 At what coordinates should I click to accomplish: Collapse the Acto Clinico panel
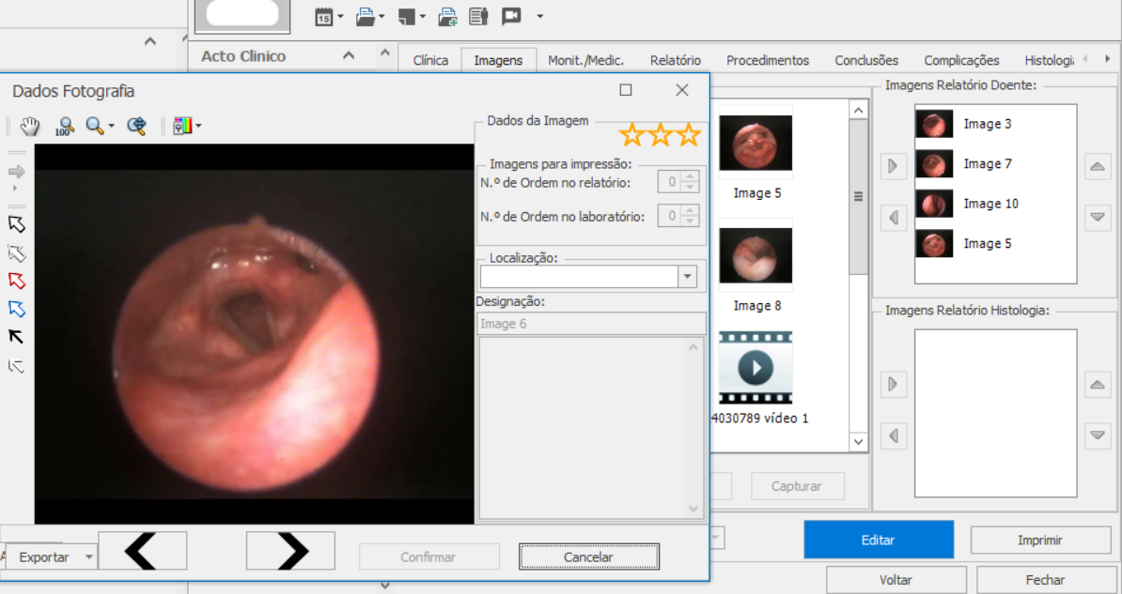349,56
